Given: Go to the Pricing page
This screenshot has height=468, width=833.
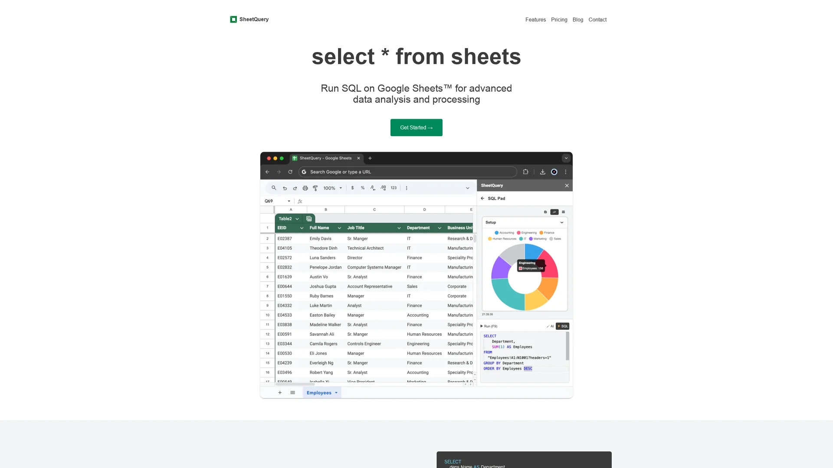Looking at the screenshot, I should coord(559,20).
